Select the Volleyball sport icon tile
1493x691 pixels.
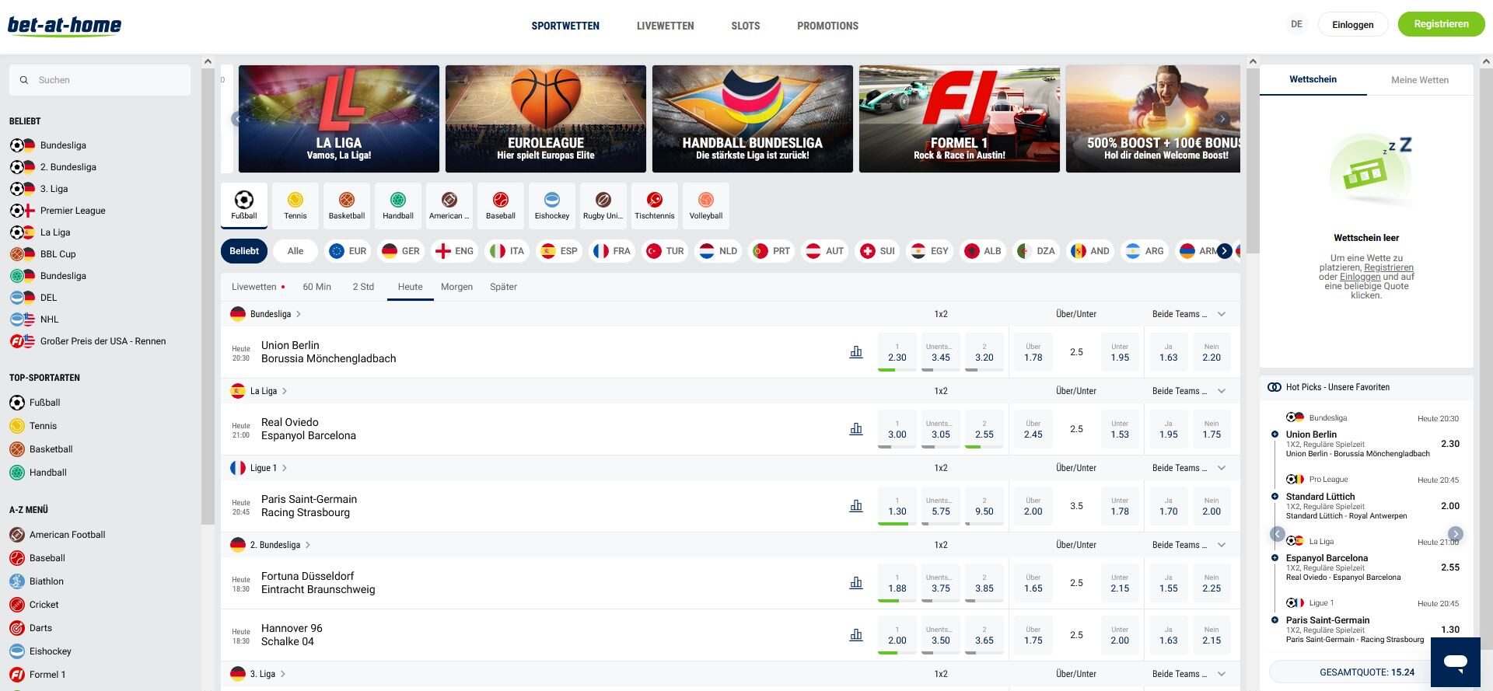coord(706,206)
